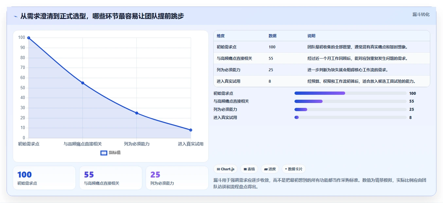This screenshot has width=443, height=203.
Task: Click the 数据 table column header
Action: coord(273,36)
